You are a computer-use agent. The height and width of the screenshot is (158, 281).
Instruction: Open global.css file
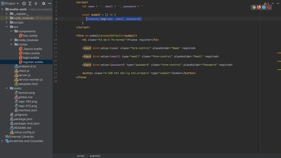tap(25, 97)
